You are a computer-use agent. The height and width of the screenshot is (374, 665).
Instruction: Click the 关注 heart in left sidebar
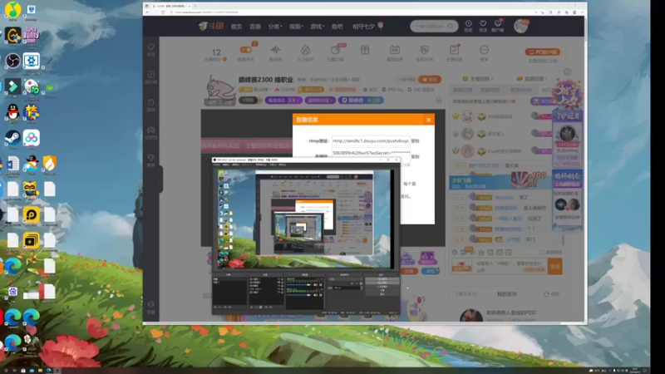pyautogui.click(x=151, y=47)
